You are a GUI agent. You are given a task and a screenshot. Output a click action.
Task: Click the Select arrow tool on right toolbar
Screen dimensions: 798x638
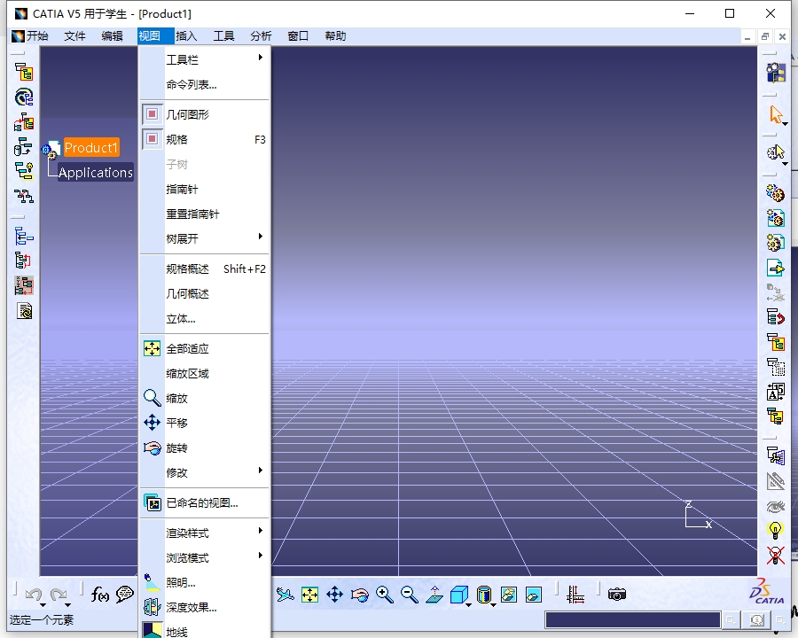pos(775,114)
